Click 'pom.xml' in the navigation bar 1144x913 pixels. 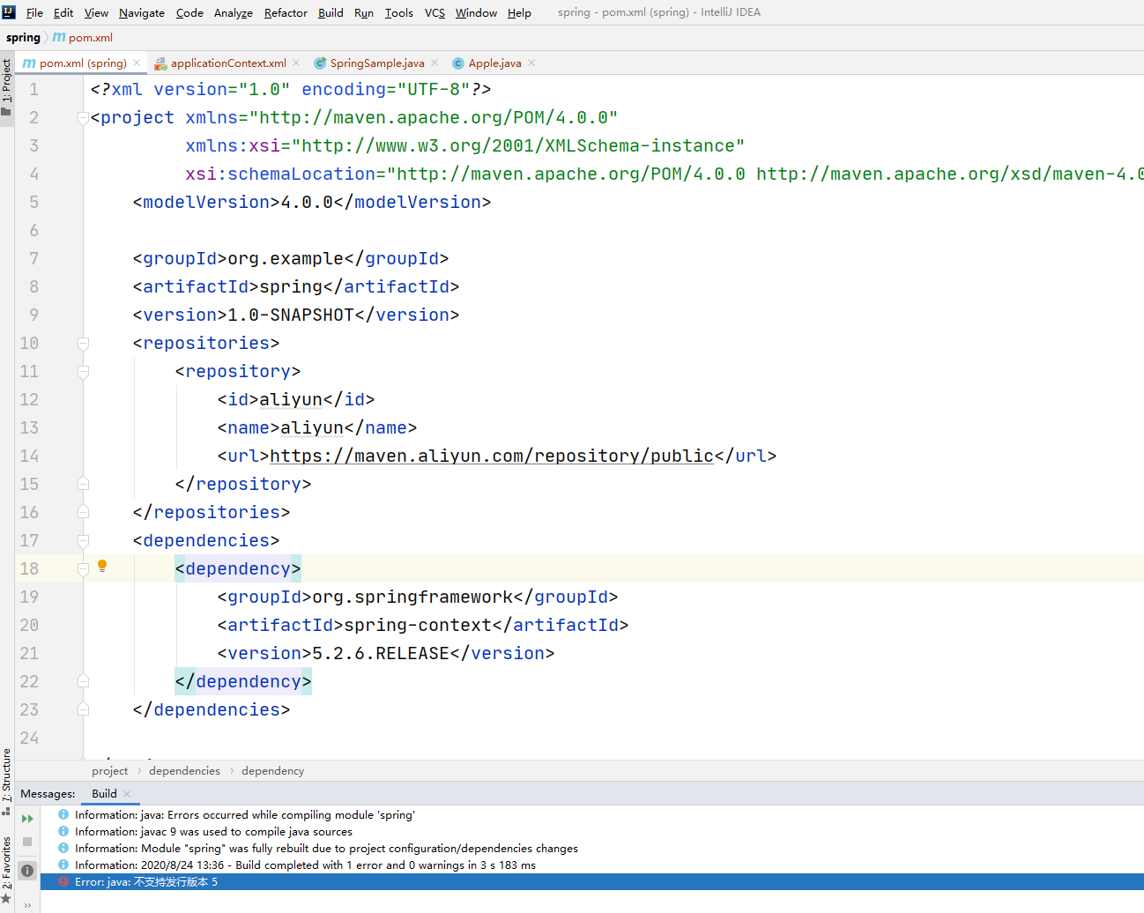[91, 37]
